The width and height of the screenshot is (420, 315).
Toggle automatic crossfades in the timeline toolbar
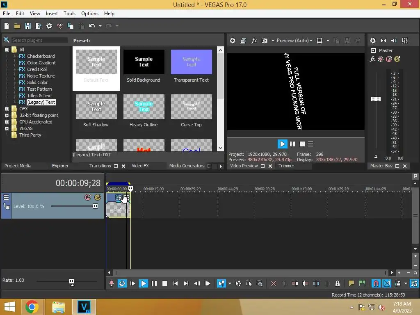(x=387, y=283)
